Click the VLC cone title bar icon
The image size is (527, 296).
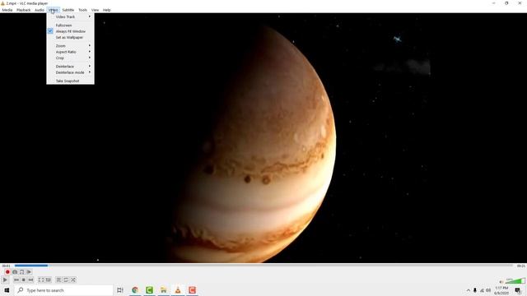(x=2, y=3)
